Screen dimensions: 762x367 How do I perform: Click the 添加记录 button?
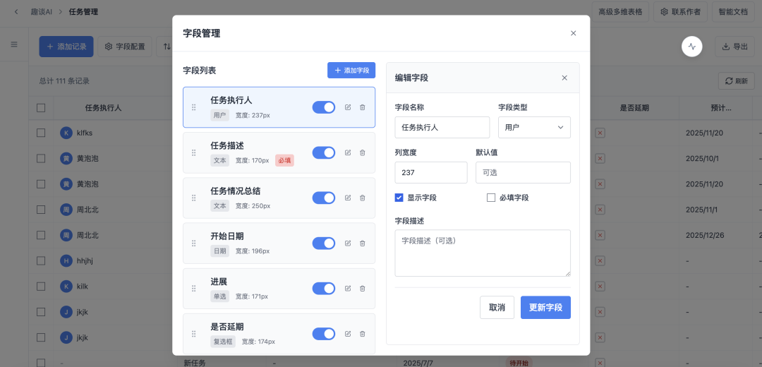coord(66,47)
